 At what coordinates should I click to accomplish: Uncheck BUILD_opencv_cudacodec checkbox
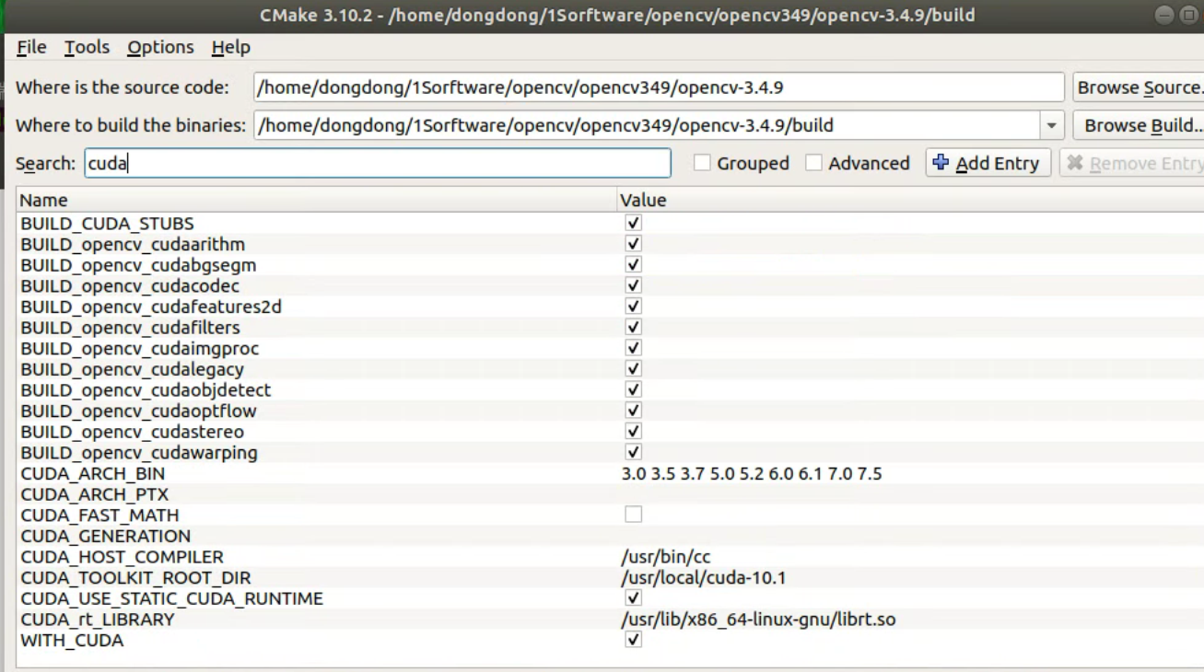pos(633,285)
